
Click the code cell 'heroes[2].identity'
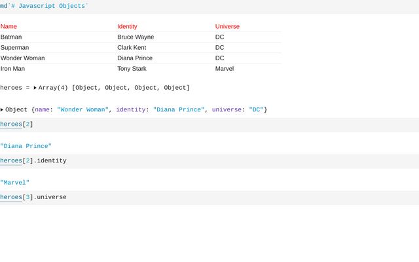tap(209, 161)
